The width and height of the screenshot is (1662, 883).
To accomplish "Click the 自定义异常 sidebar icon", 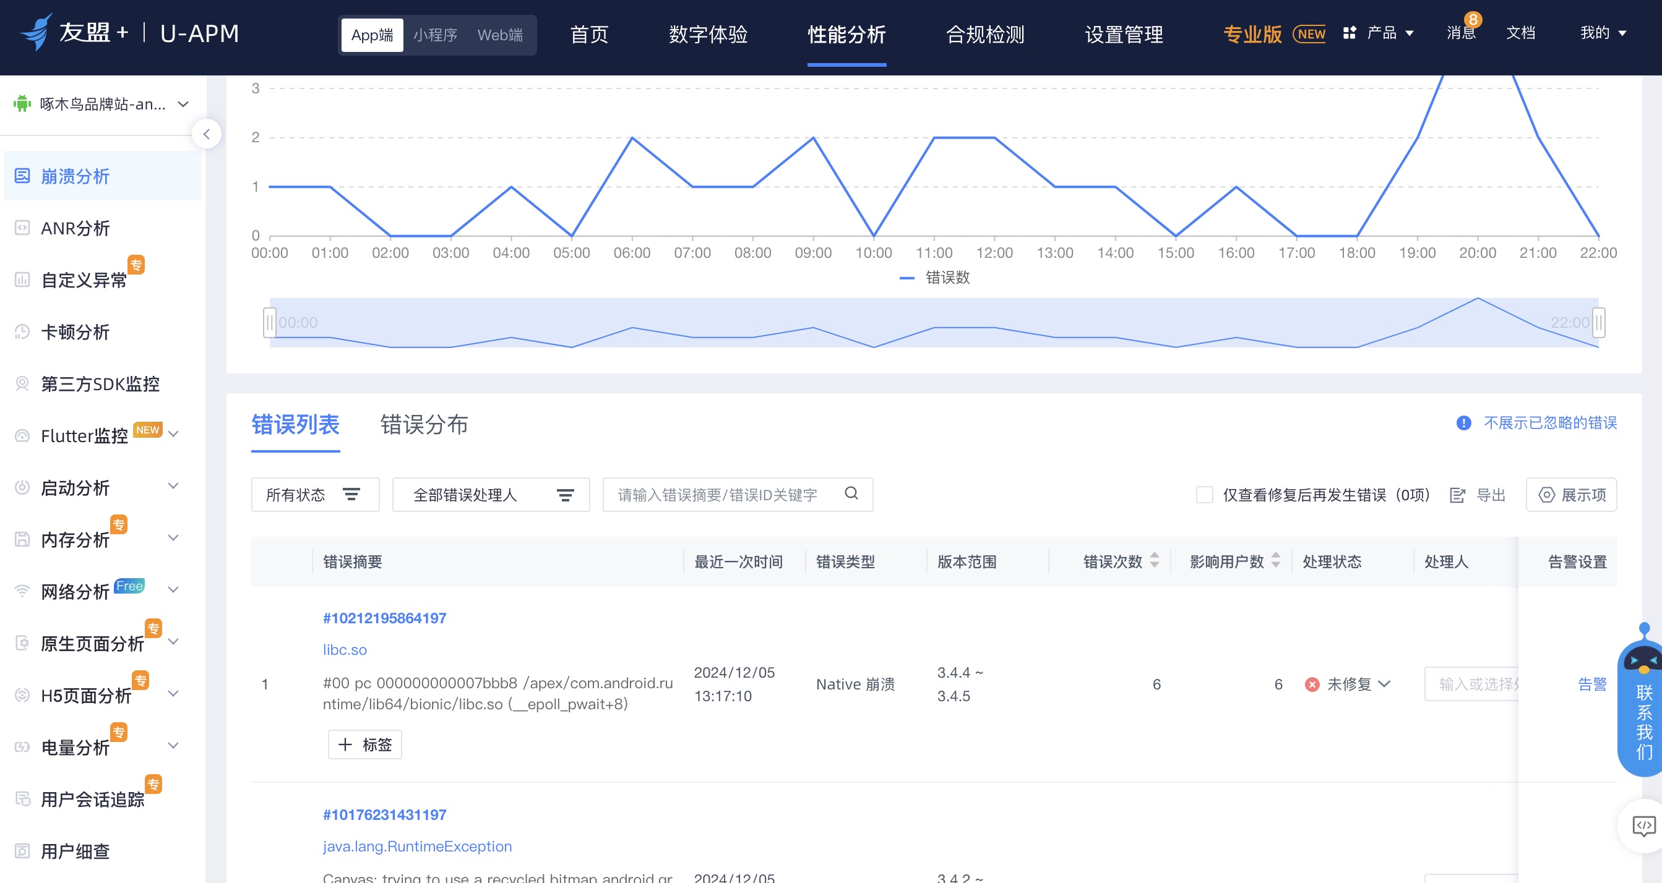I will pos(22,279).
